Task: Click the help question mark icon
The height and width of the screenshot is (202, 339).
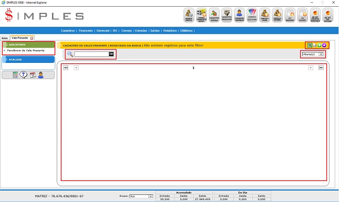Action: point(23,75)
